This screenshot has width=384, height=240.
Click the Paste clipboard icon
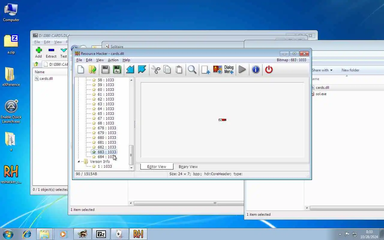coord(179,70)
